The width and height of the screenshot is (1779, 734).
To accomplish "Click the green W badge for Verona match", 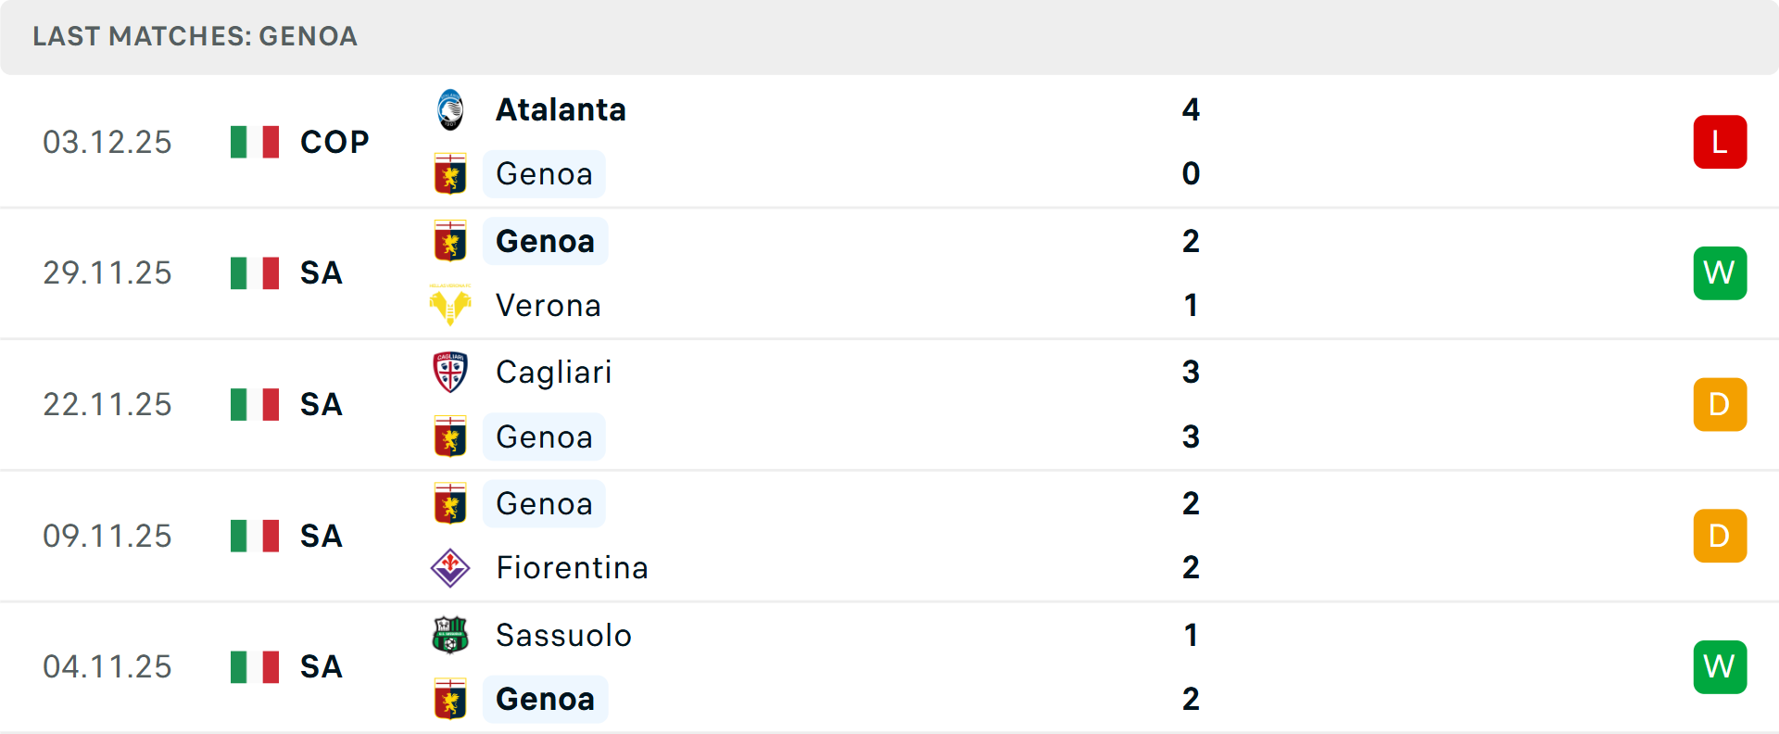I will [1720, 273].
